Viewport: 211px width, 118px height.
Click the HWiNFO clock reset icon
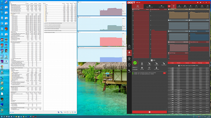pos(68,112)
